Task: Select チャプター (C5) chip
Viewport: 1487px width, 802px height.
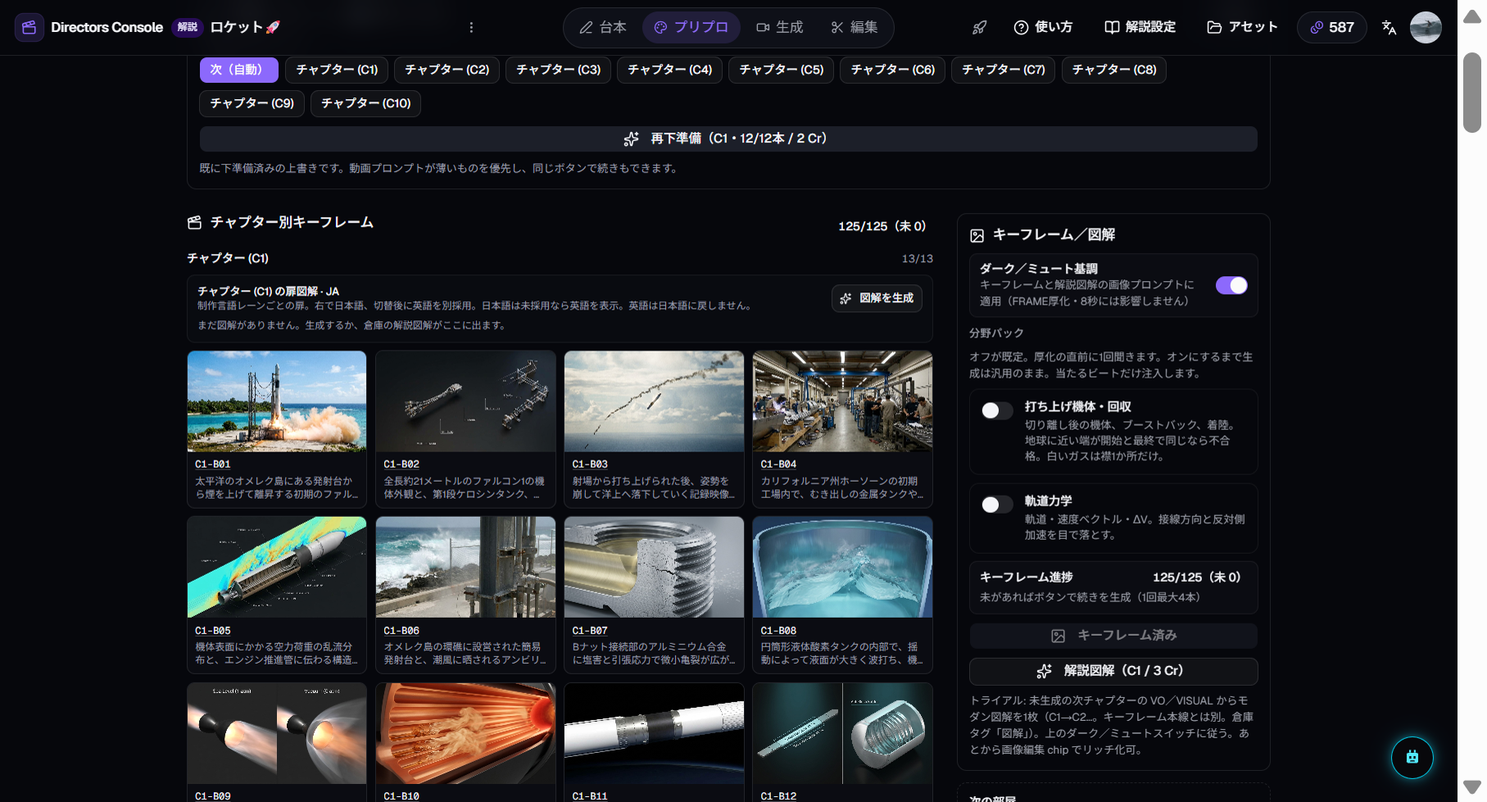Action: pos(782,70)
